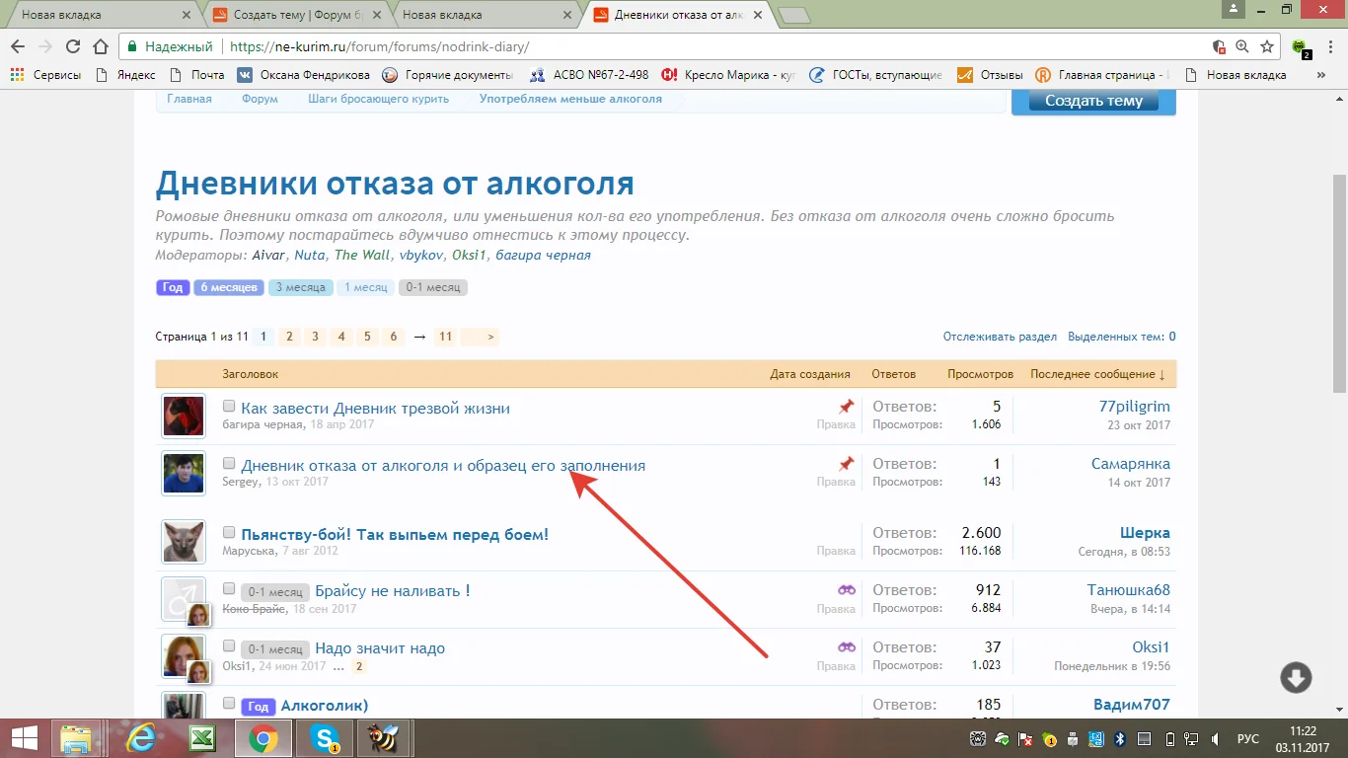Click the home page icon in toolbar
Viewport: 1348px width, 758px height.
(100, 46)
